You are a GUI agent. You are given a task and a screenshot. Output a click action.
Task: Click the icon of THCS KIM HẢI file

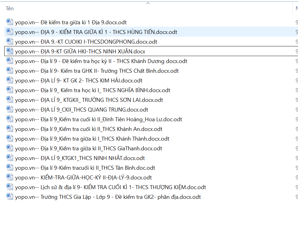pos(10,80)
